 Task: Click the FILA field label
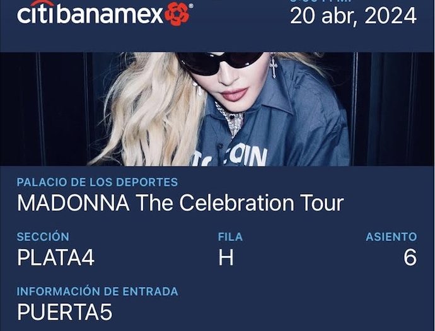pyautogui.click(x=230, y=237)
